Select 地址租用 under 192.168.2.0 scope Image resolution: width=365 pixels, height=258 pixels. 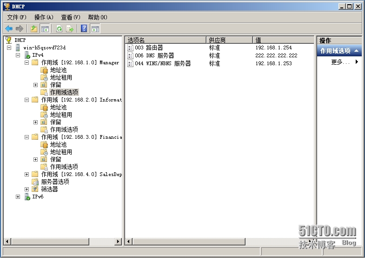pos(61,115)
